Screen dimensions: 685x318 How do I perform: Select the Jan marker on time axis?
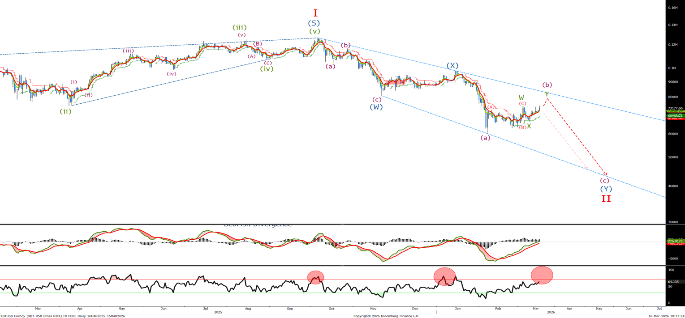[457, 309]
